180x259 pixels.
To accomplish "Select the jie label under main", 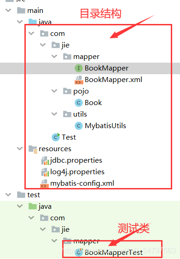I will 65,45.
